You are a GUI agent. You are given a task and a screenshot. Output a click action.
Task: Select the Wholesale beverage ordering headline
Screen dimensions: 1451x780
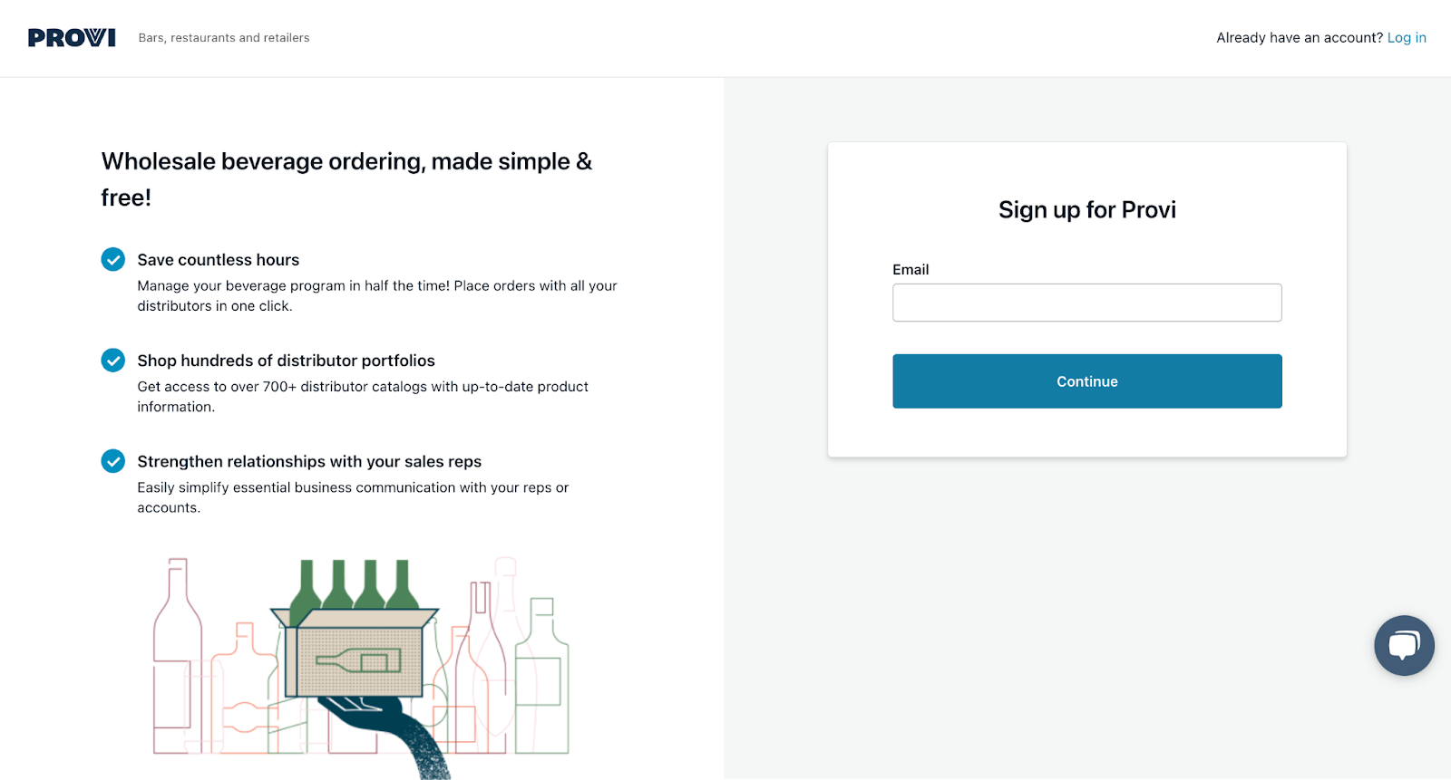tap(346, 178)
